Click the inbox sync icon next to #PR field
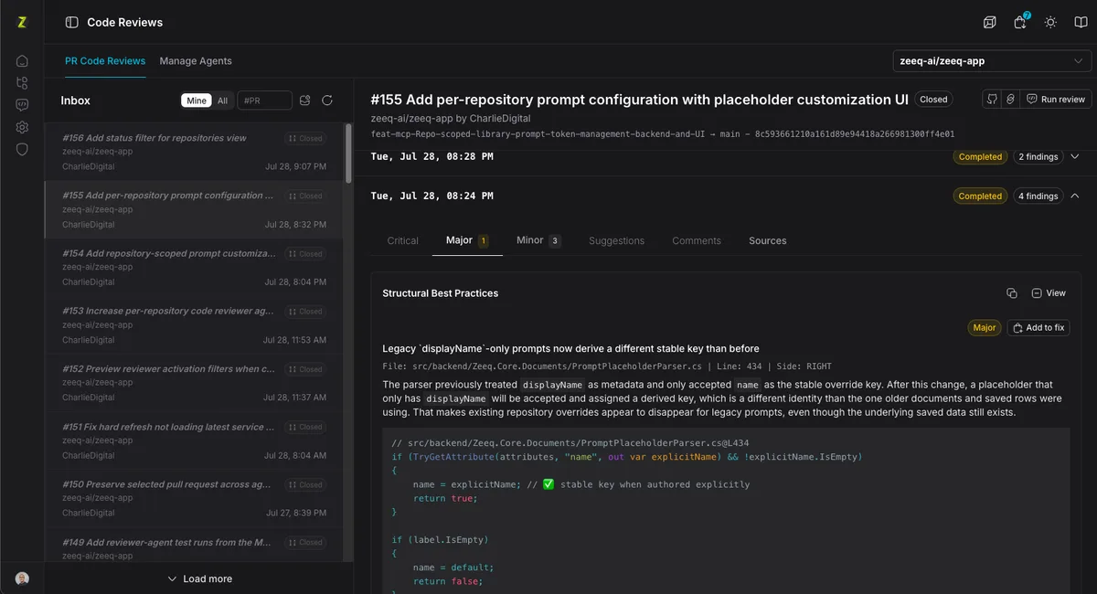Screen dimensions: 1097x594 click(x=305, y=101)
